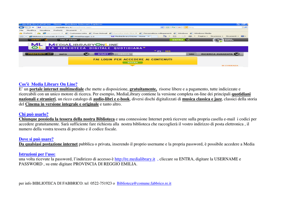
Task: Open the Visualizza menu
Action: (x=45, y=30)
